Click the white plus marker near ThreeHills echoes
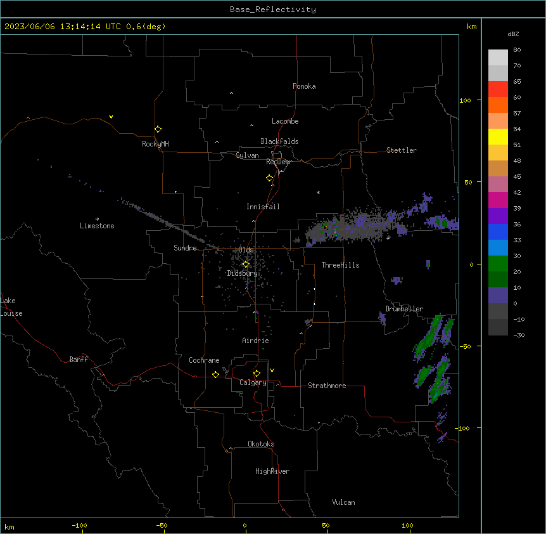 click(388, 238)
